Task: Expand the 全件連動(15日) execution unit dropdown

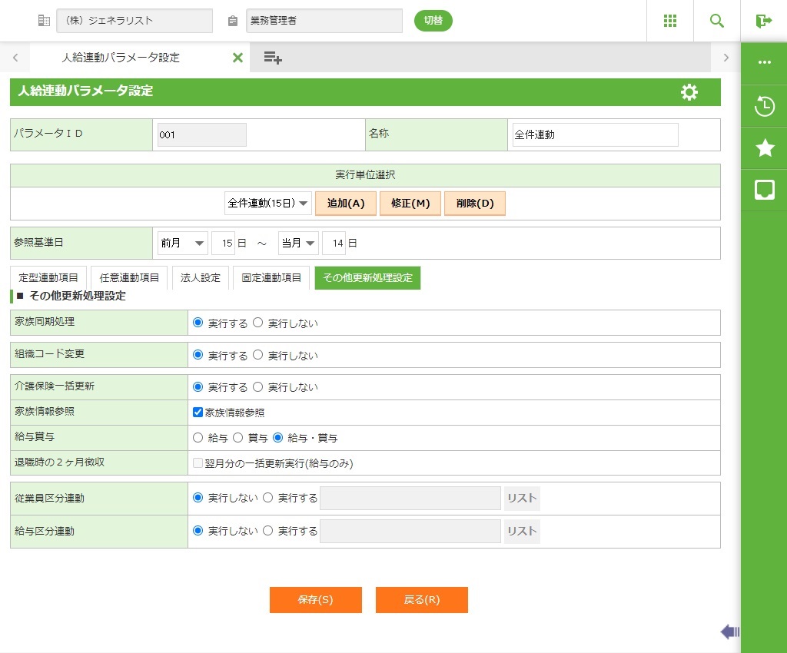Action: coord(268,204)
